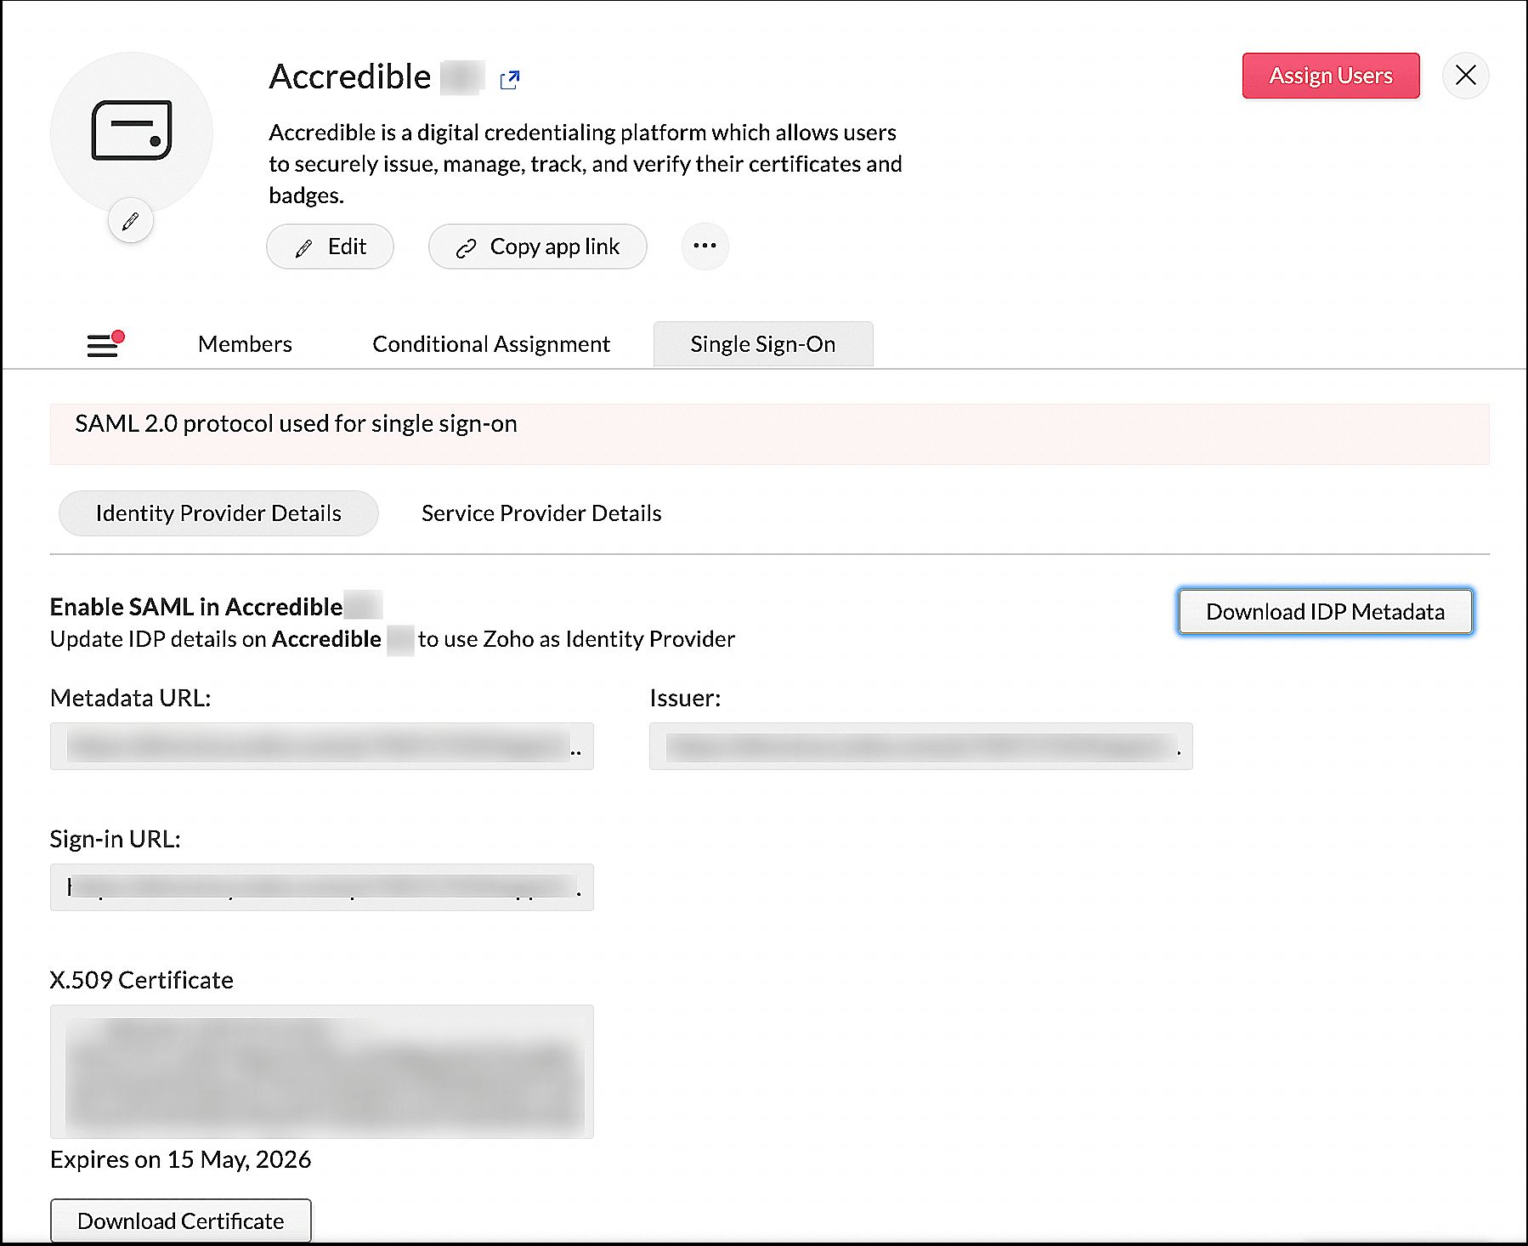Click the Accredible description paragraph
1528x1246 pixels.
pos(586,163)
